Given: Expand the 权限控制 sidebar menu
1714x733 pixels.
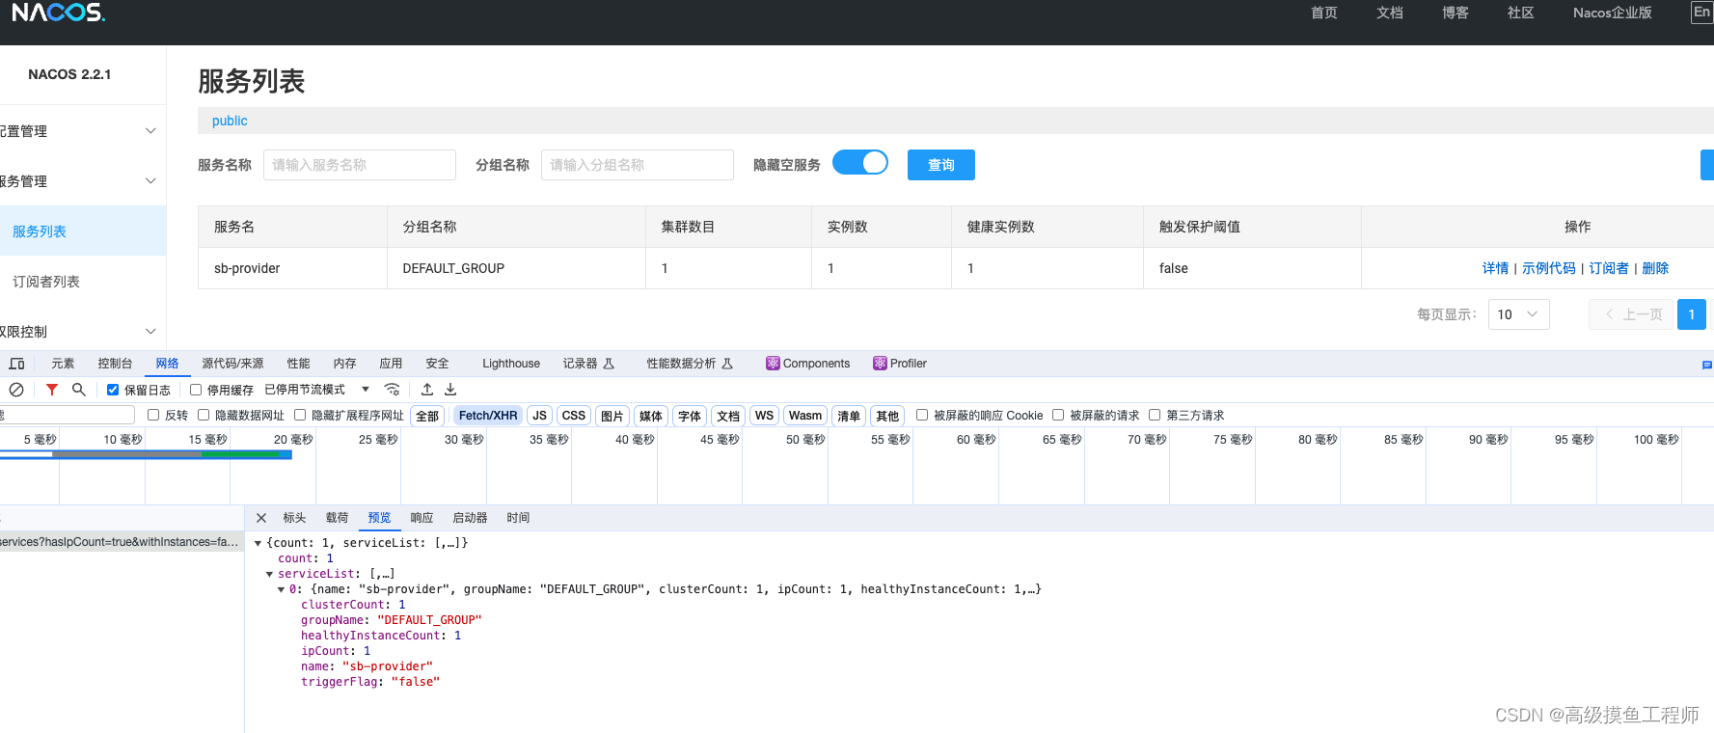Looking at the screenshot, I should coord(83,332).
